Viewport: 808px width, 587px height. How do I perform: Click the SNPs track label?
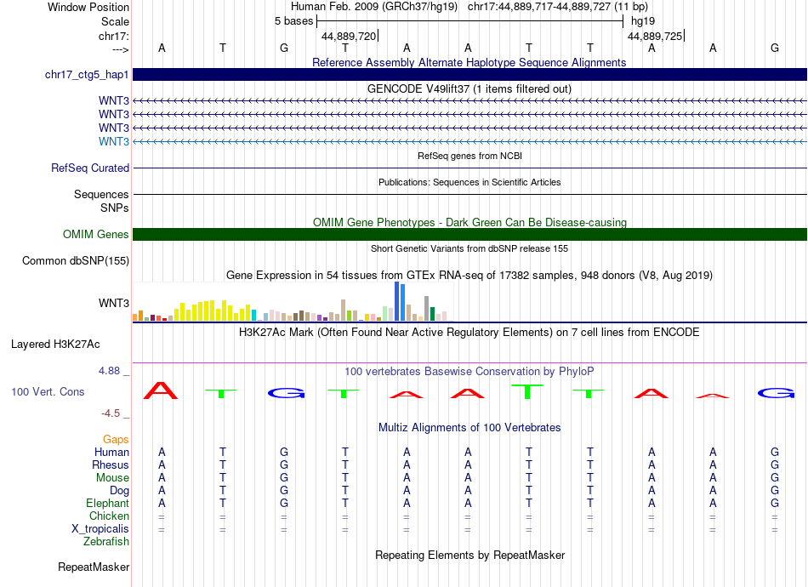pos(115,208)
